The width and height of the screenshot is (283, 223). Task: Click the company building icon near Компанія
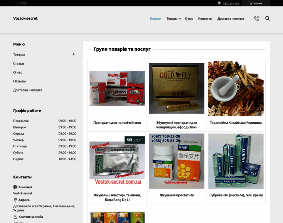pyautogui.click(x=15, y=187)
